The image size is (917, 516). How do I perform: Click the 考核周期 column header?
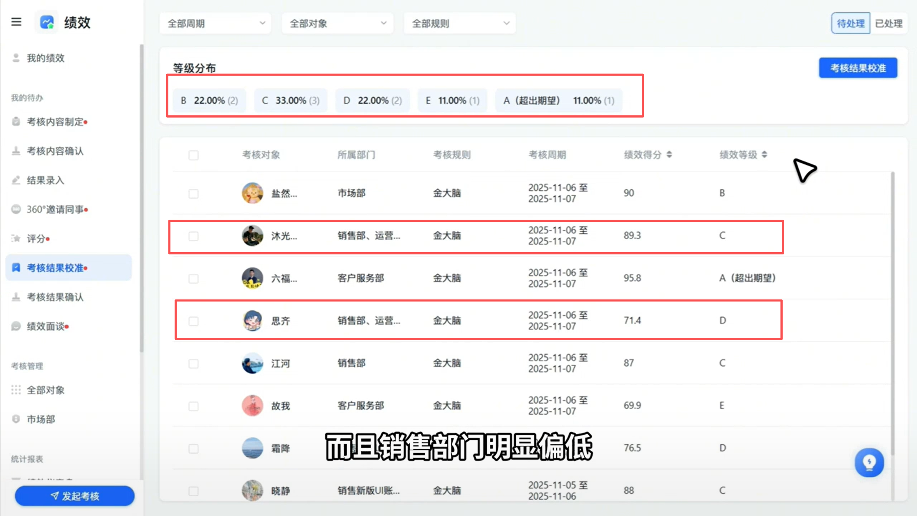[x=547, y=155]
